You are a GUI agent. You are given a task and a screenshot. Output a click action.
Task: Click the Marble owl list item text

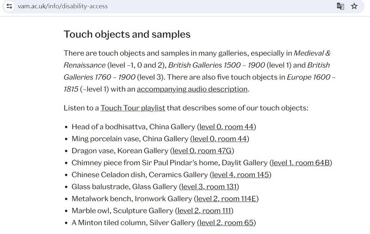tap(122, 210)
